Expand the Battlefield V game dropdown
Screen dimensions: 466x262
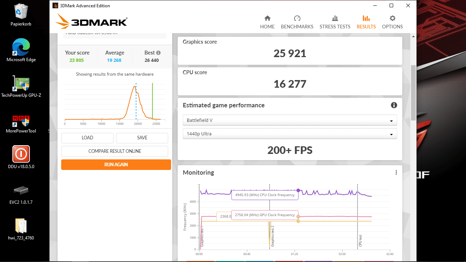(290, 120)
